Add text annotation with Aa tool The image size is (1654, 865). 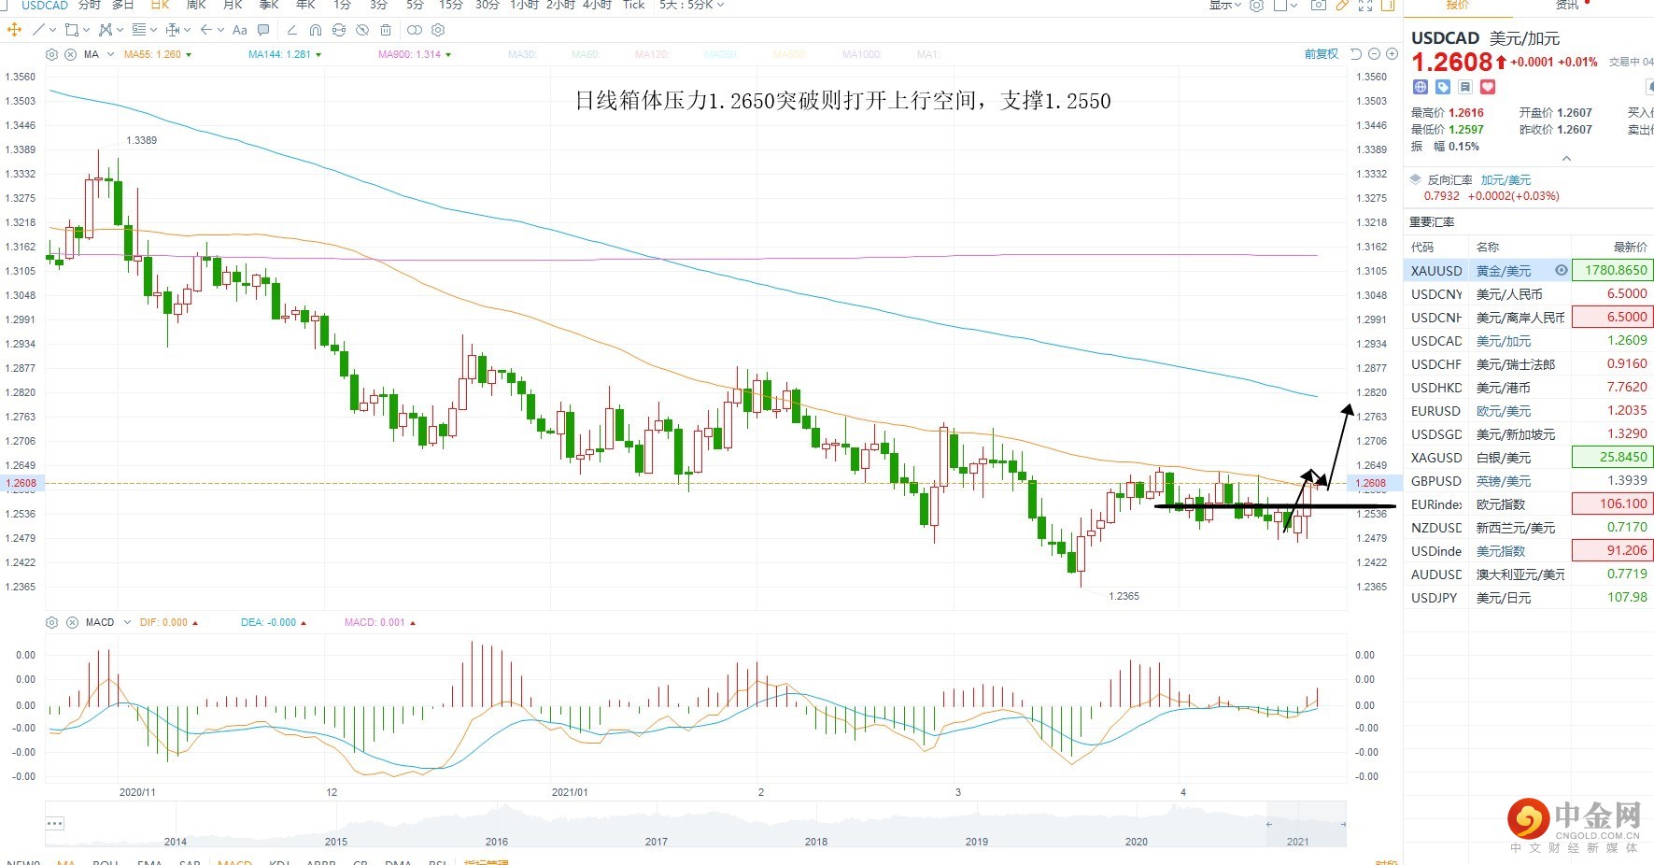(x=240, y=30)
